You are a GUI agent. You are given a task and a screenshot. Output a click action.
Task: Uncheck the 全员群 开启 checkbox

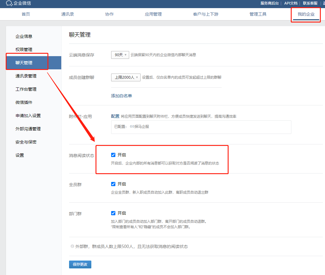point(113,184)
